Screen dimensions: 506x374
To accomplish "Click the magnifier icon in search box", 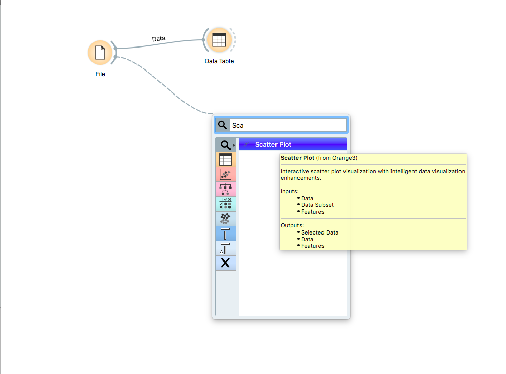I will pos(222,125).
